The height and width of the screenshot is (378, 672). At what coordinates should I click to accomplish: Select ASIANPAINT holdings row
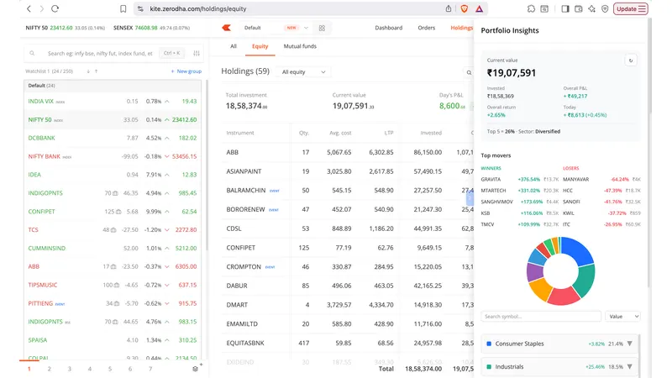pyautogui.click(x=347, y=171)
